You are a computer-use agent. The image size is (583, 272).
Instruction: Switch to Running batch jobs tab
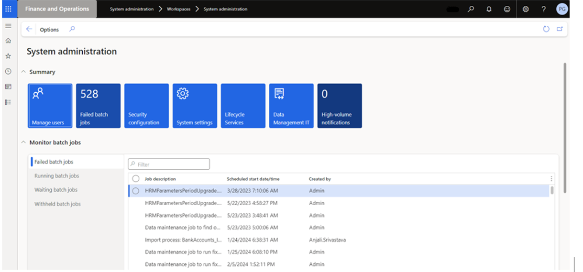click(x=56, y=176)
